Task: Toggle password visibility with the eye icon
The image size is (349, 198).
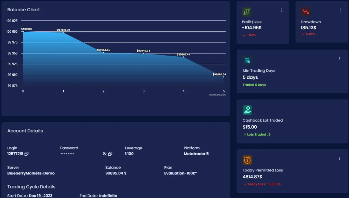Action: coord(104,154)
